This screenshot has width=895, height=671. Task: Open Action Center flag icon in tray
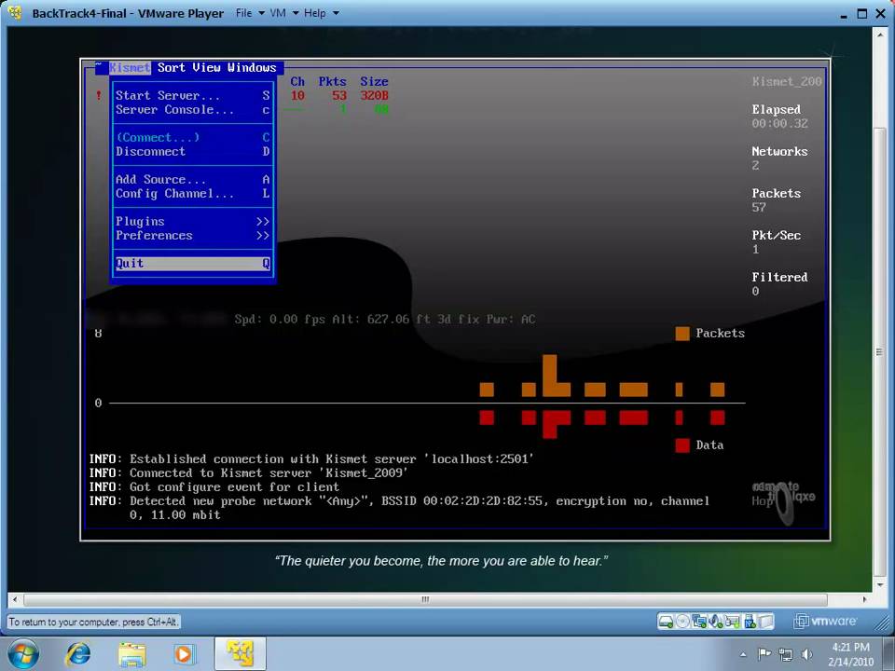point(764,654)
